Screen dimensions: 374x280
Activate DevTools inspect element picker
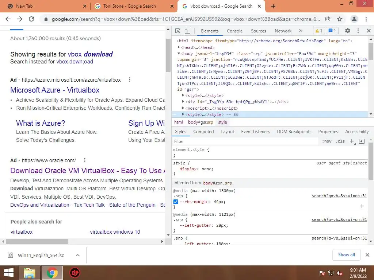point(178,31)
